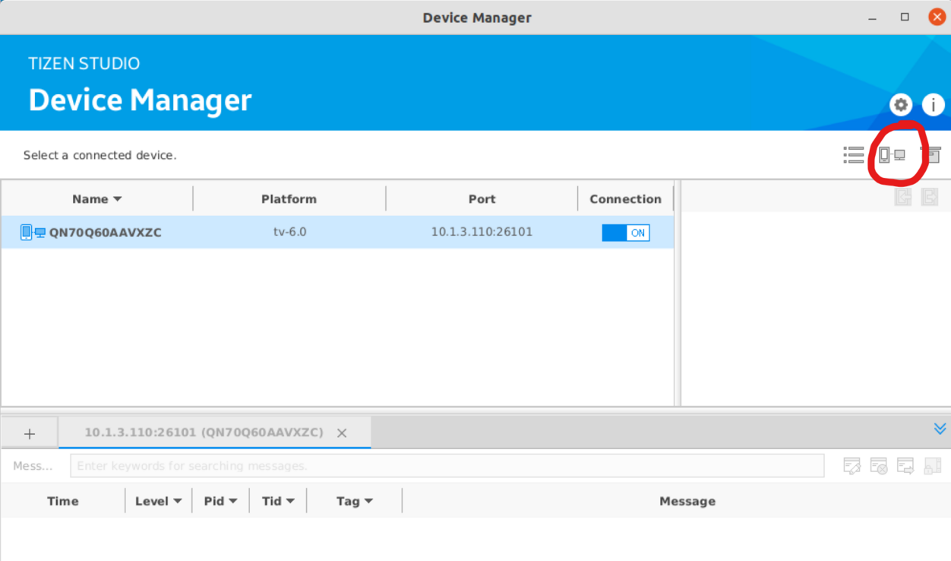This screenshot has height=561, width=951.
Task: Click the list view icon in toolbar
Action: click(x=854, y=155)
